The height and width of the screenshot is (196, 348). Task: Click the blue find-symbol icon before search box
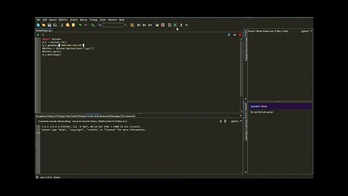100,25
